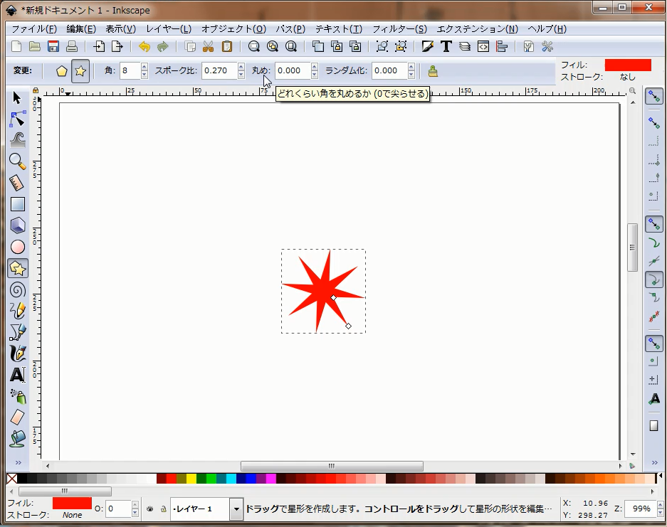The image size is (667, 527).
Task: Click the yellow palette swatch
Action: [191, 479]
